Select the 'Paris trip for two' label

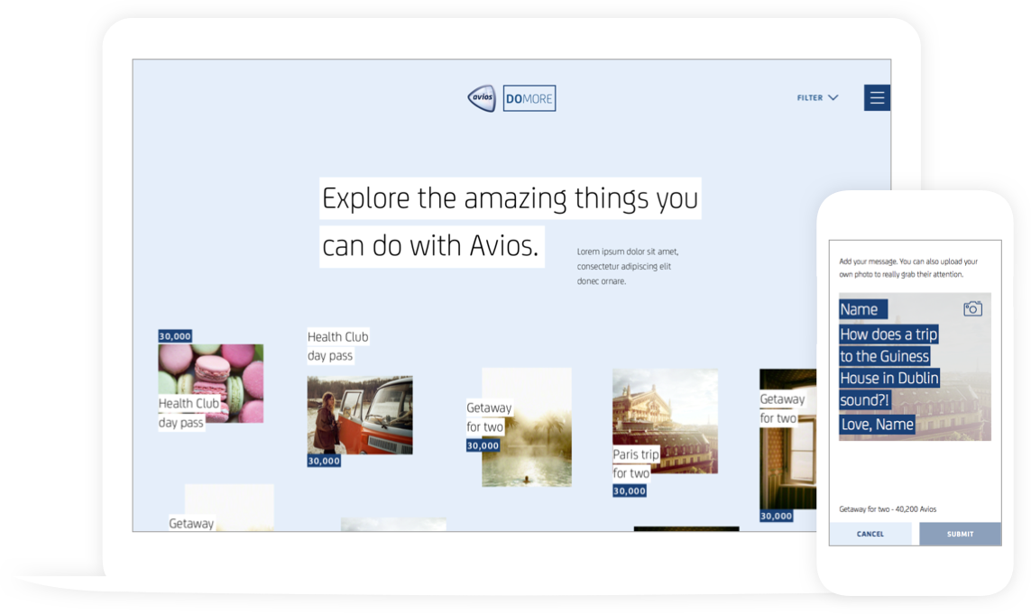(x=636, y=463)
